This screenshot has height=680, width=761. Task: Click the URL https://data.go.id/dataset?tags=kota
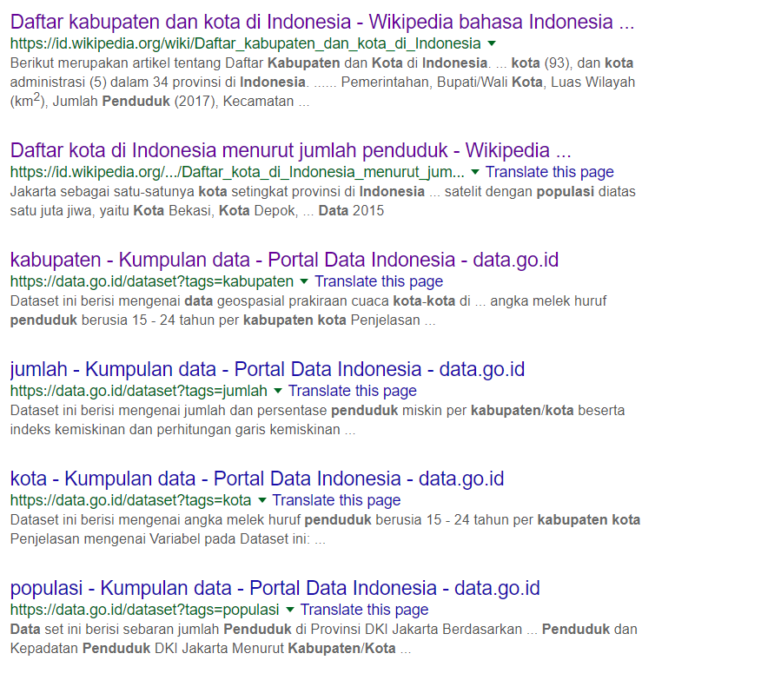(x=130, y=500)
